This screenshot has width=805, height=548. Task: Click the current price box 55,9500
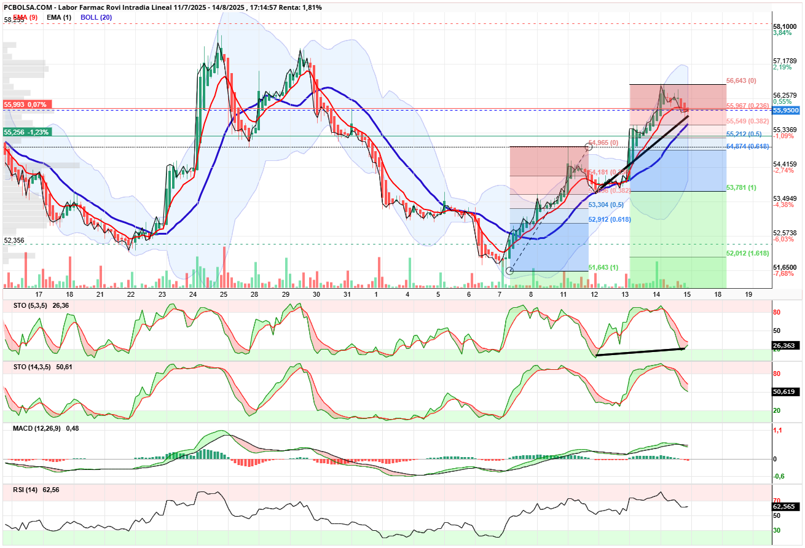click(x=786, y=110)
